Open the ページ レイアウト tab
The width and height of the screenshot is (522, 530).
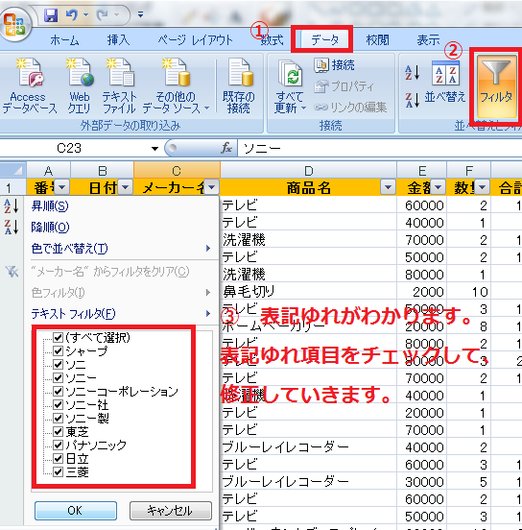tap(196, 40)
